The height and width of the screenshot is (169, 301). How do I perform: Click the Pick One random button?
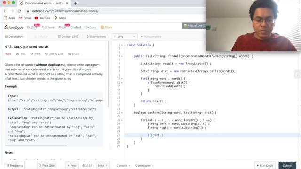point(47,166)
